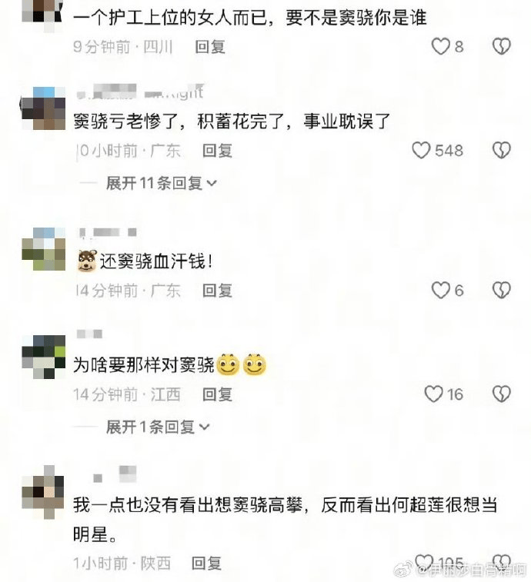Screen dimensions: 531x582
Task: Dislike the 还窦骁血汗钱 comment
Action: (x=502, y=290)
